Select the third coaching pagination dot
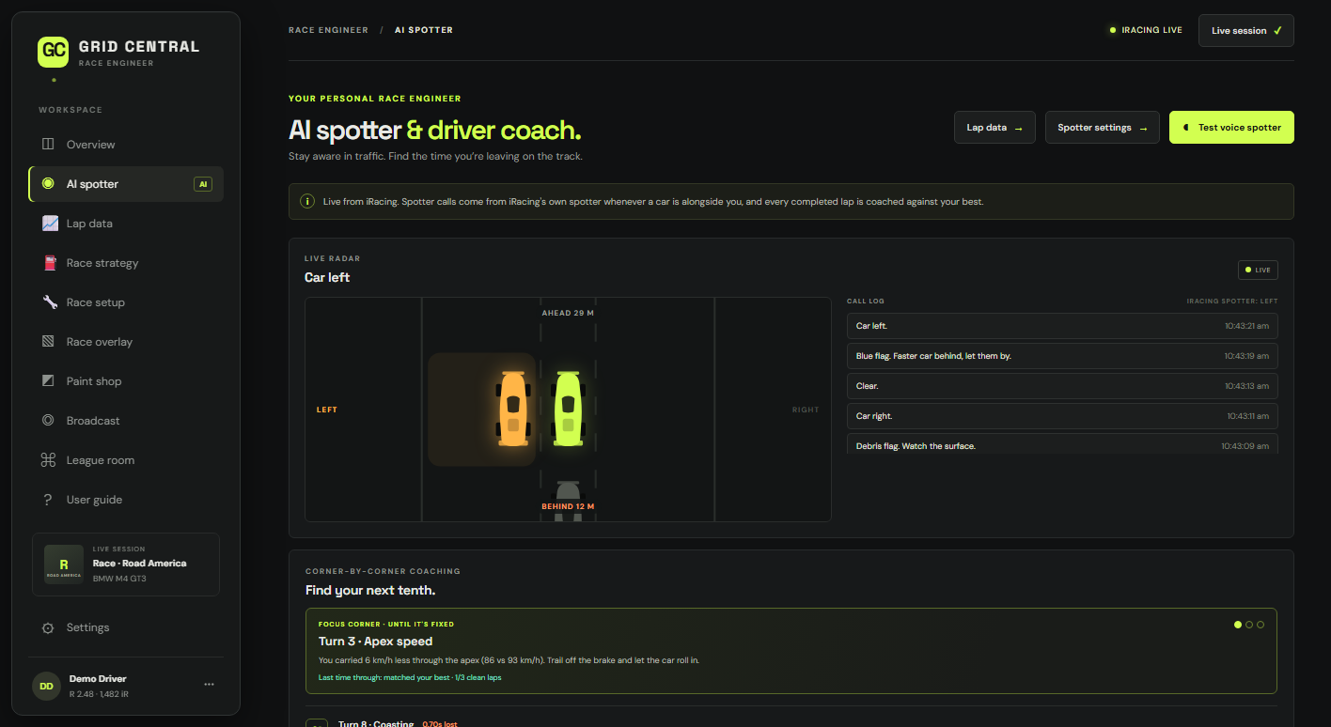 point(1261,625)
